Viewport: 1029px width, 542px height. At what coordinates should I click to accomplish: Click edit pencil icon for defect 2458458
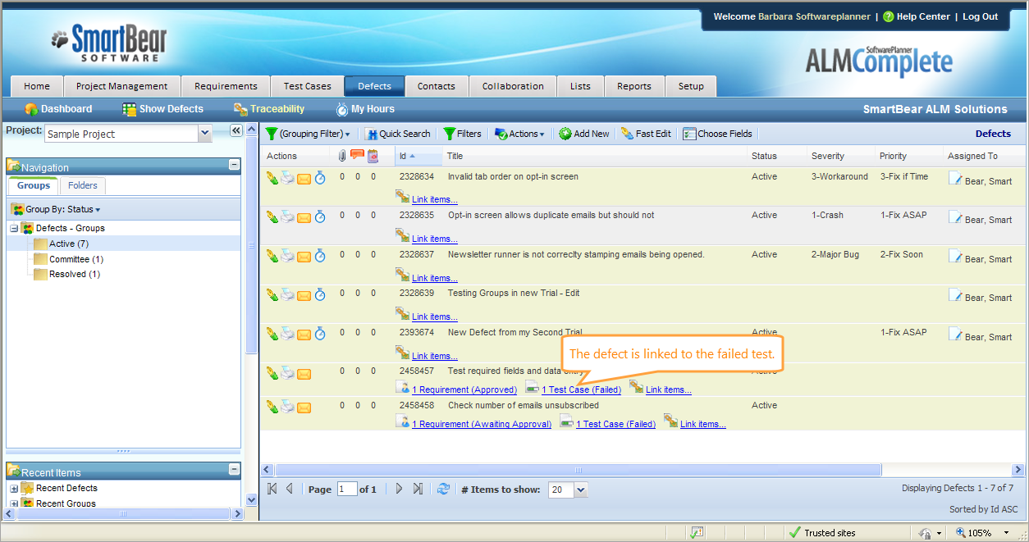click(x=272, y=407)
